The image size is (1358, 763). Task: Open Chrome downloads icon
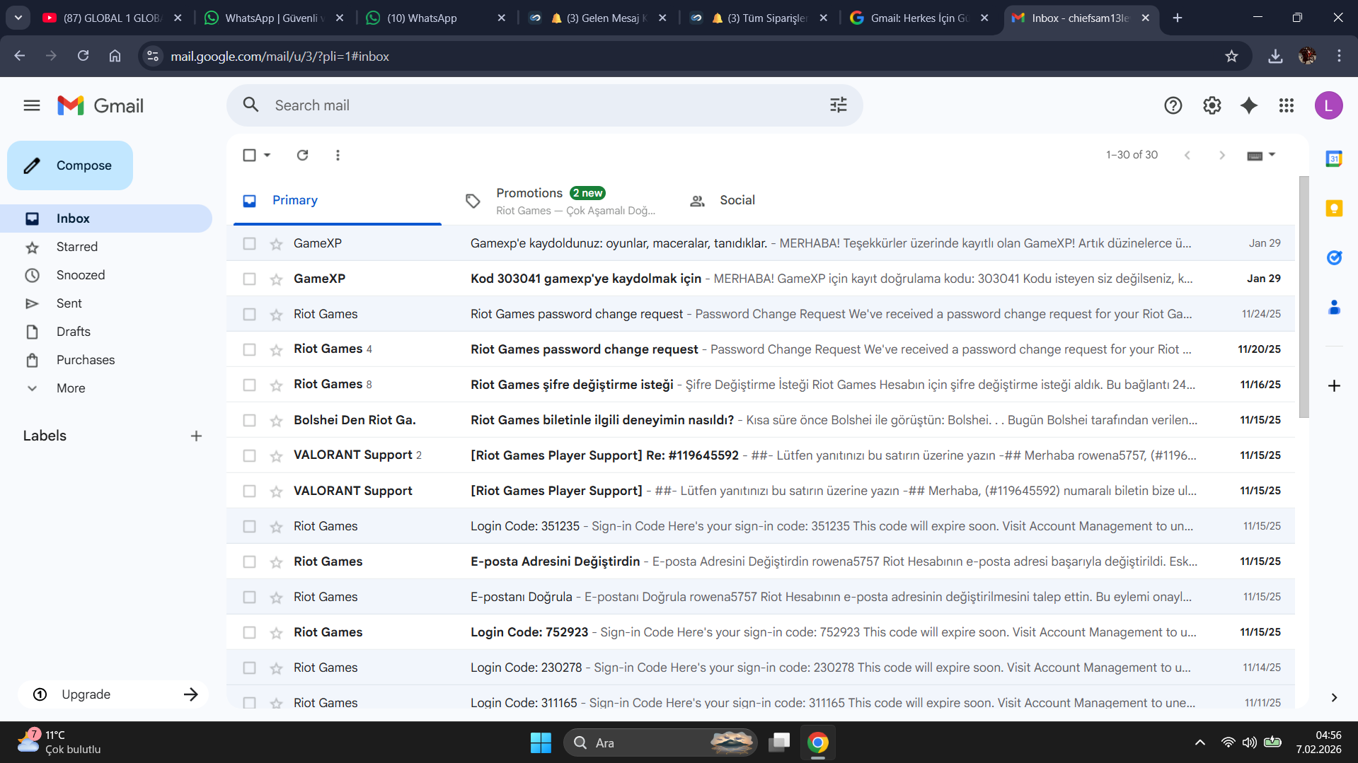[1275, 57]
